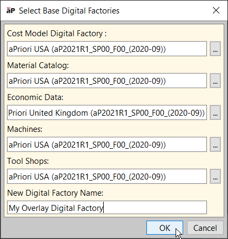Click the Material Catalog text field
Screen dimensions: 228x239
(x=107, y=81)
